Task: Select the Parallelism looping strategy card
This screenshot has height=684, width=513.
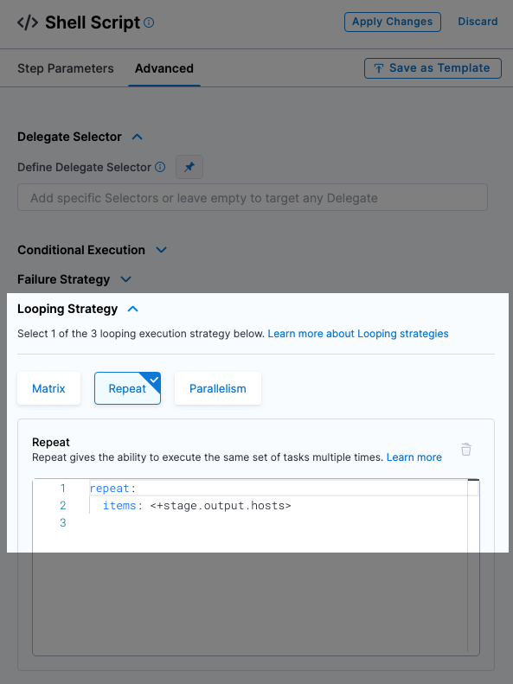Action: (x=218, y=388)
